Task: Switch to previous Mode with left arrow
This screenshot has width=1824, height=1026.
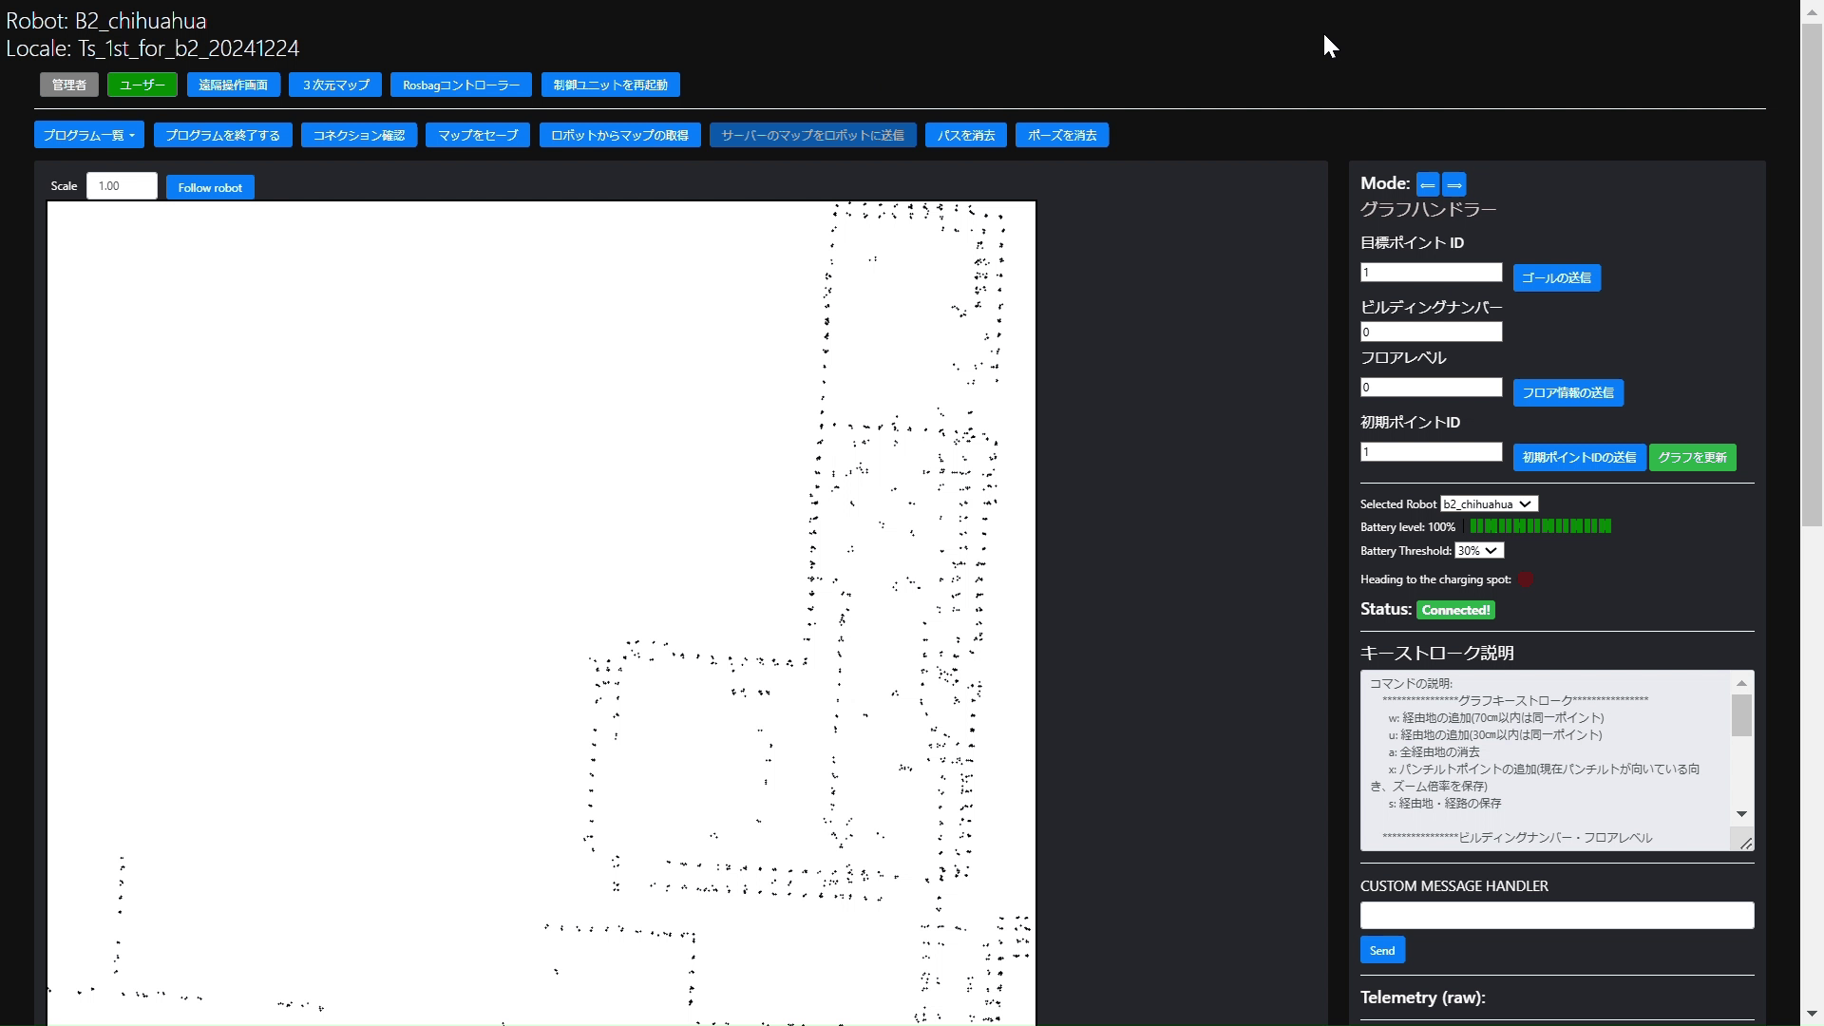Action: 1427,184
